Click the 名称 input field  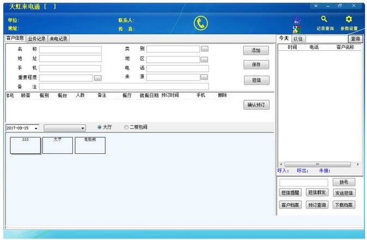click(x=70, y=50)
